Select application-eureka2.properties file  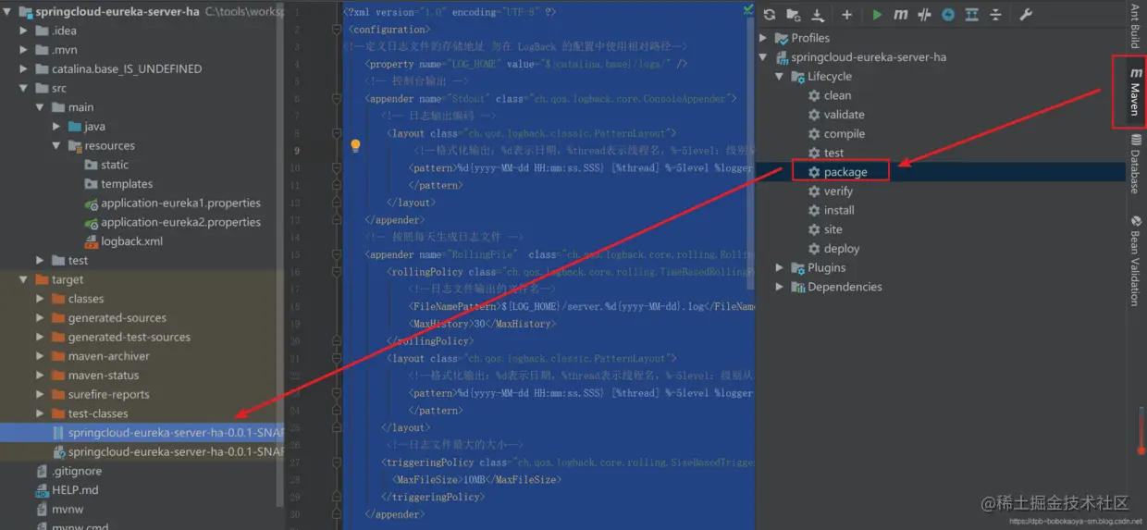pyautogui.click(x=172, y=222)
